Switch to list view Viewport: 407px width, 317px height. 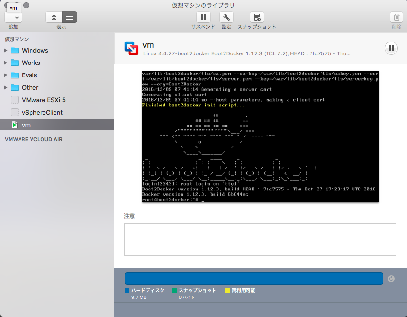[70, 17]
